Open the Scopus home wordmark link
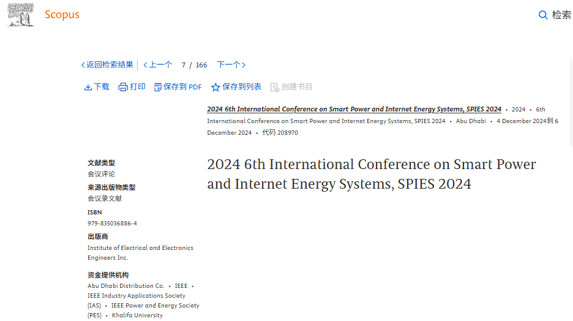The width and height of the screenshot is (573, 321). point(62,15)
